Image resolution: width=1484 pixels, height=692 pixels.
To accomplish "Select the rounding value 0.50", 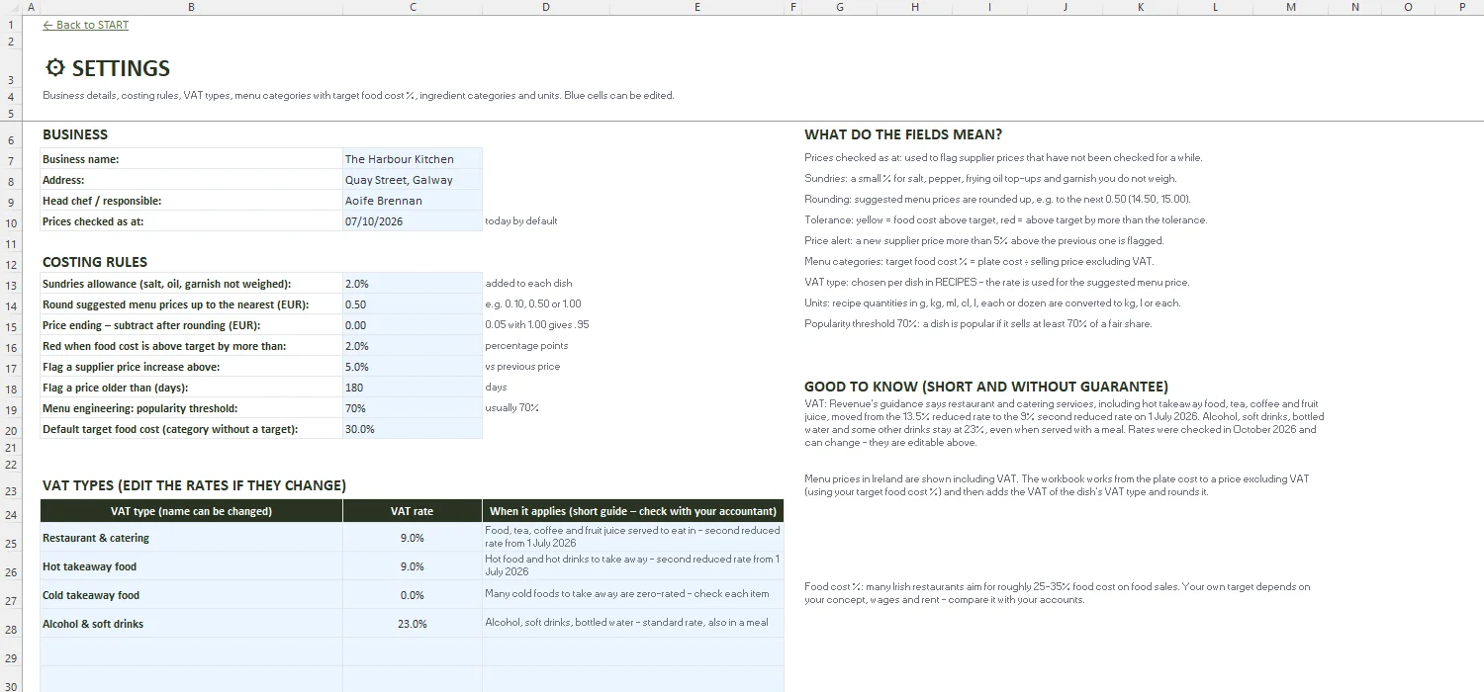I will coord(413,304).
